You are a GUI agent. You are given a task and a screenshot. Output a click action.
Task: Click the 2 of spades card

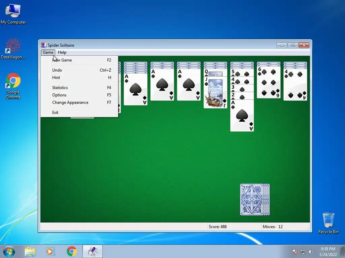click(242, 96)
